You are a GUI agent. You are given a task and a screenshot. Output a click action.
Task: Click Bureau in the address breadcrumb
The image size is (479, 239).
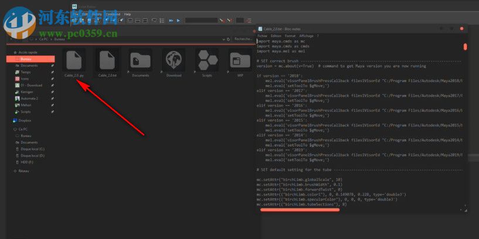coord(59,39)
